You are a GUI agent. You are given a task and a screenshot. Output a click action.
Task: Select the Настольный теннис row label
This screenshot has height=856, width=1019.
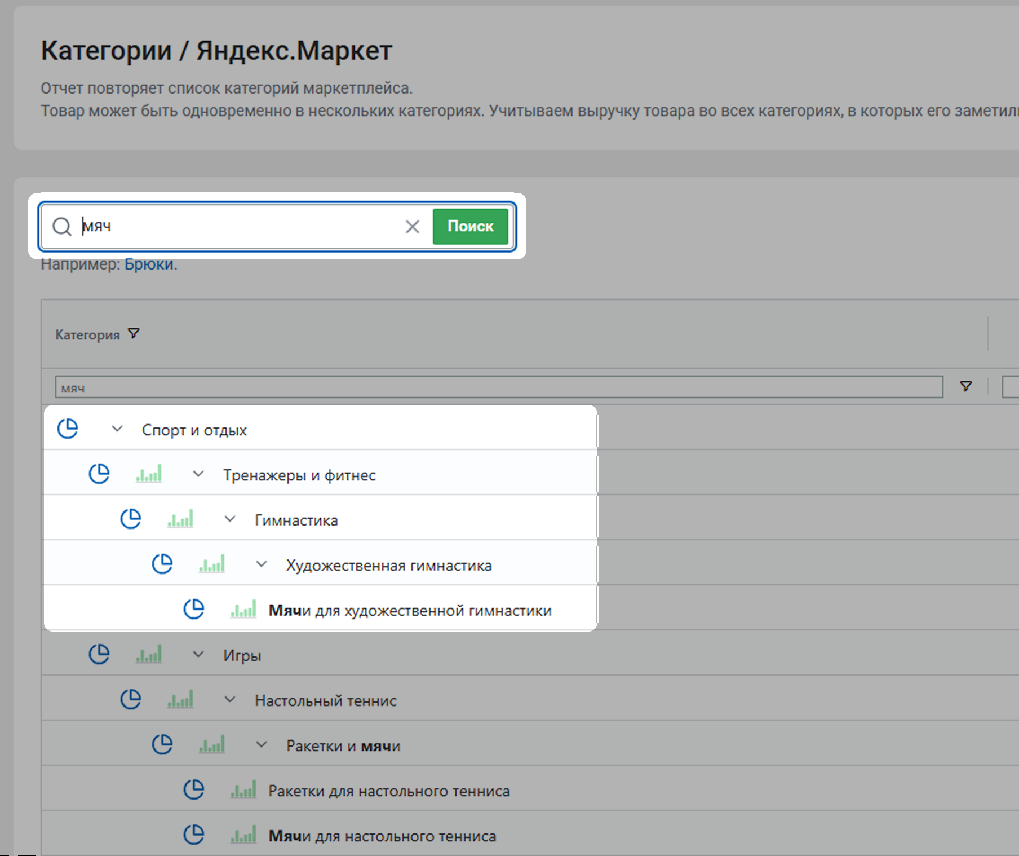pos(326,701)
